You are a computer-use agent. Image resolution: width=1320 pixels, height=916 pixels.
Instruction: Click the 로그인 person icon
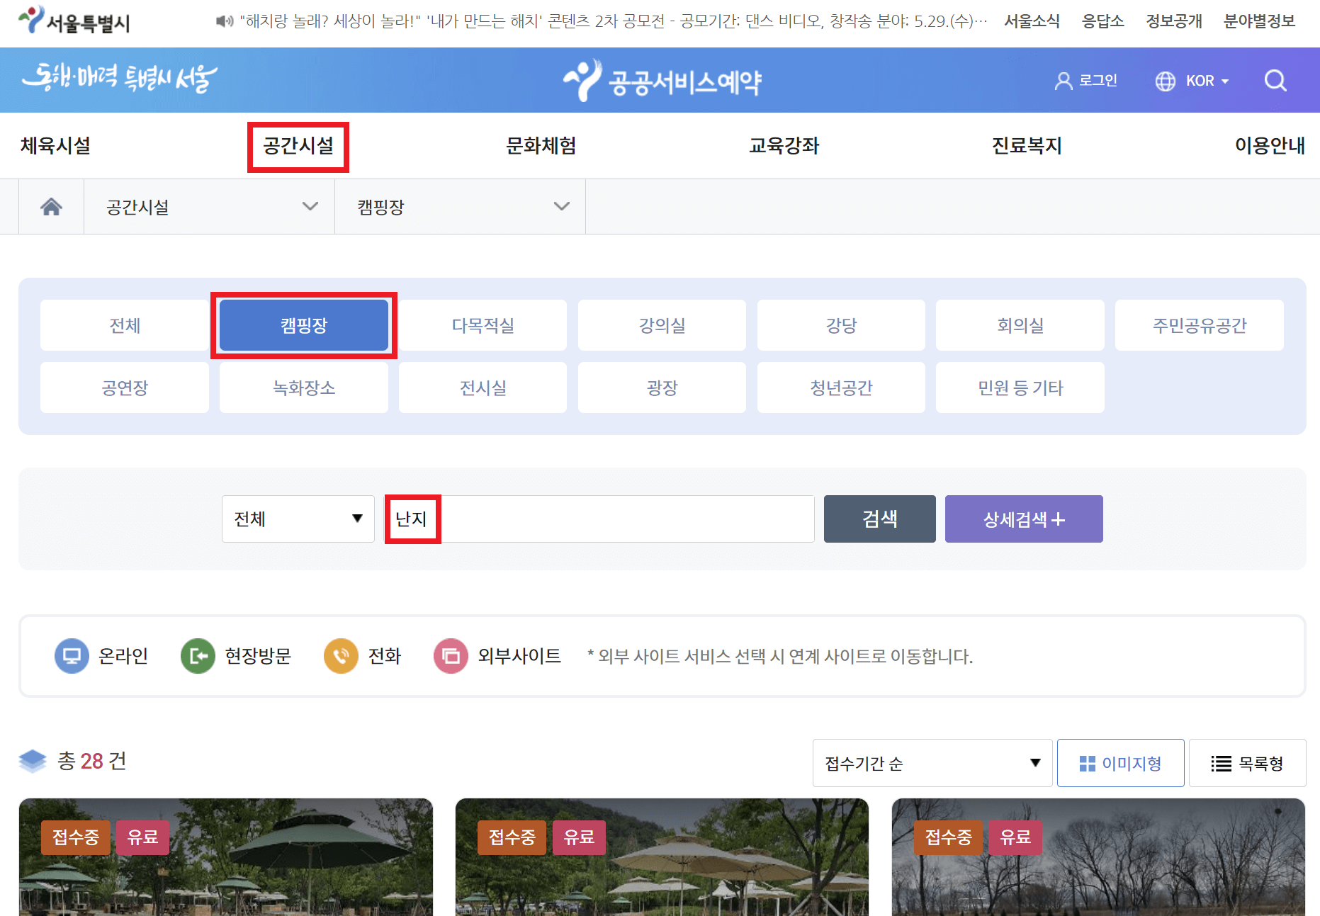1063,80
